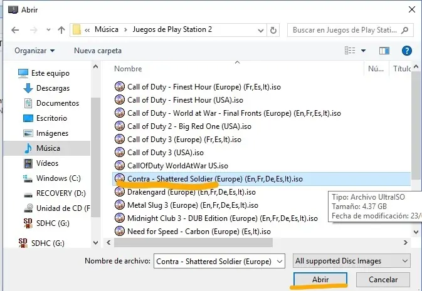Image resolution: width=422 pixels, height=291 pixels.
Task: Expand the hidden breadcrumb path chevrons
Action: click(x=87, y=30)
